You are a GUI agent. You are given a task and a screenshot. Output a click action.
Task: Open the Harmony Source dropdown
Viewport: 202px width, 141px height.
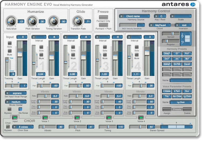tap(134, 16)
